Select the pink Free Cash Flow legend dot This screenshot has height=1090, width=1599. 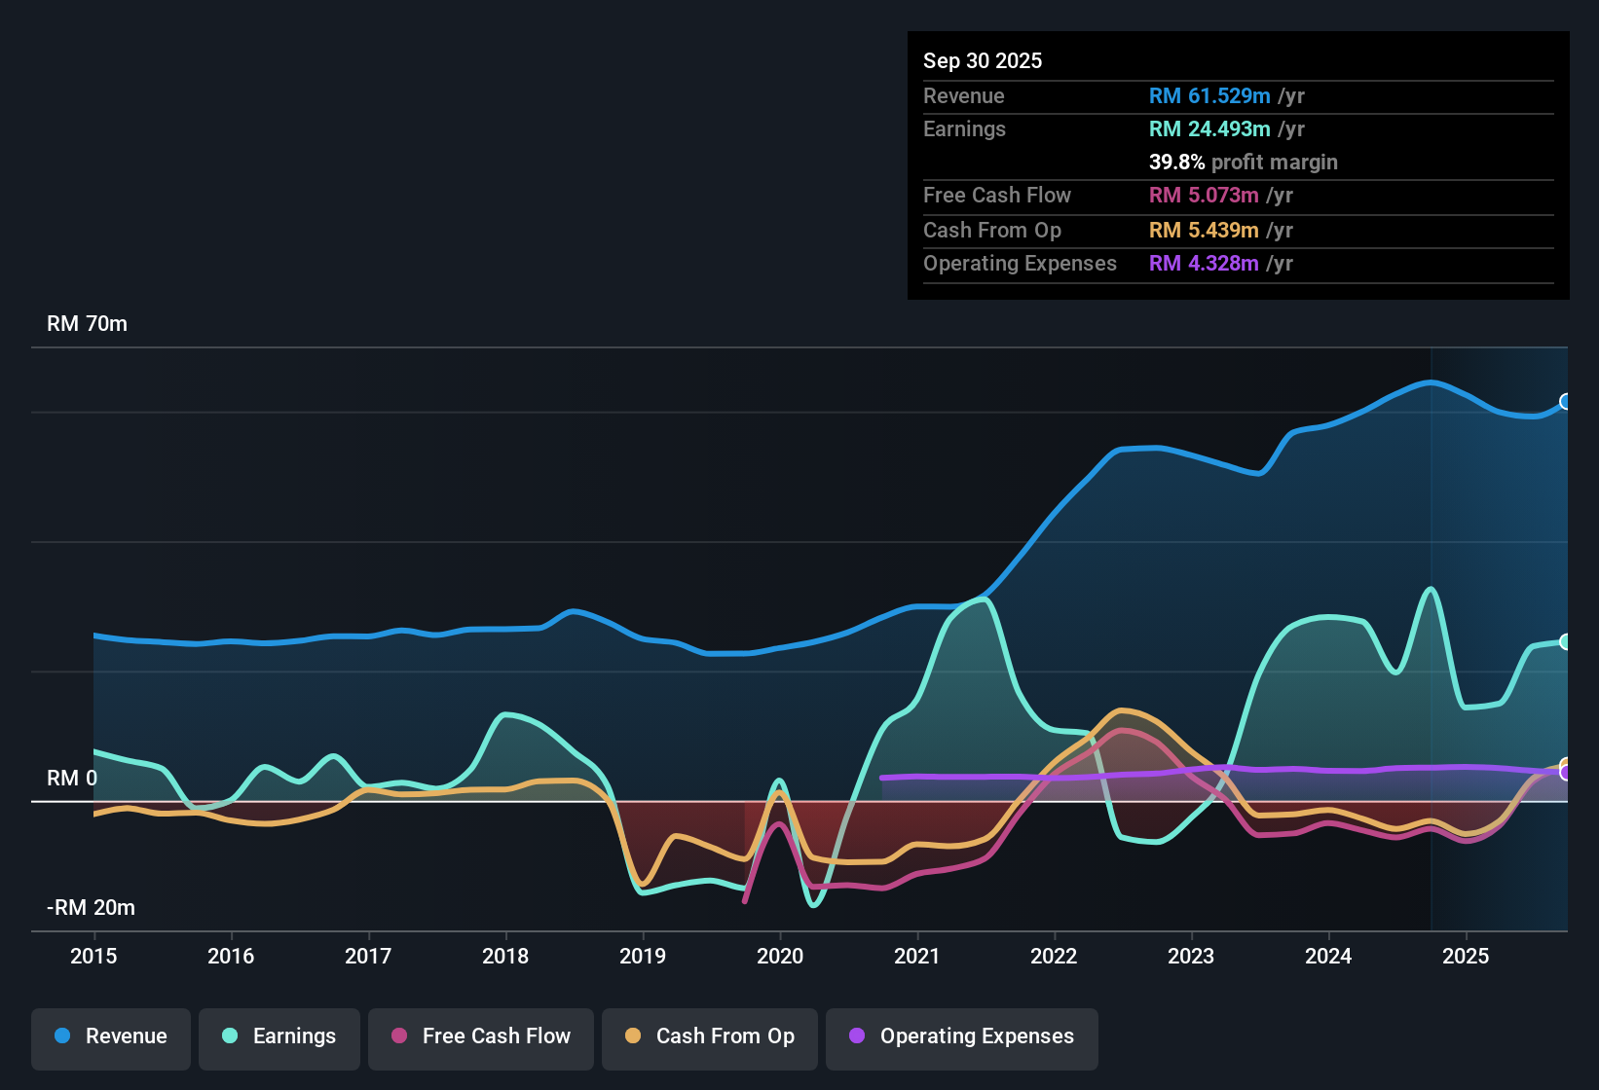click(398, 1036)
